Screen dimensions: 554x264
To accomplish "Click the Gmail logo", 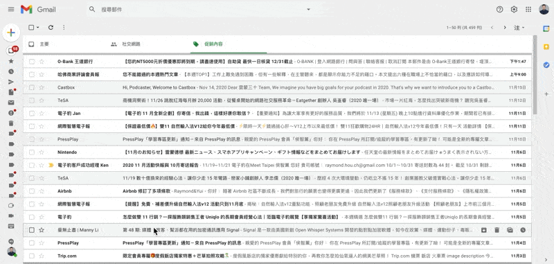I will 38,9.
